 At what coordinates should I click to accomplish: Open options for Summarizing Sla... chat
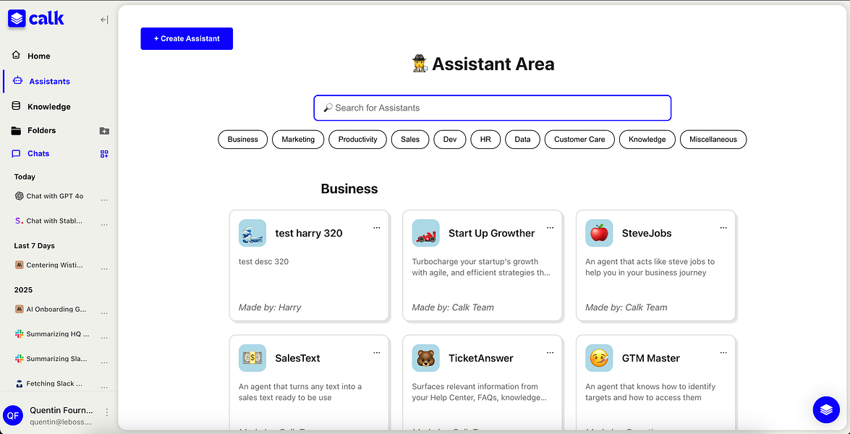(105, 362)
